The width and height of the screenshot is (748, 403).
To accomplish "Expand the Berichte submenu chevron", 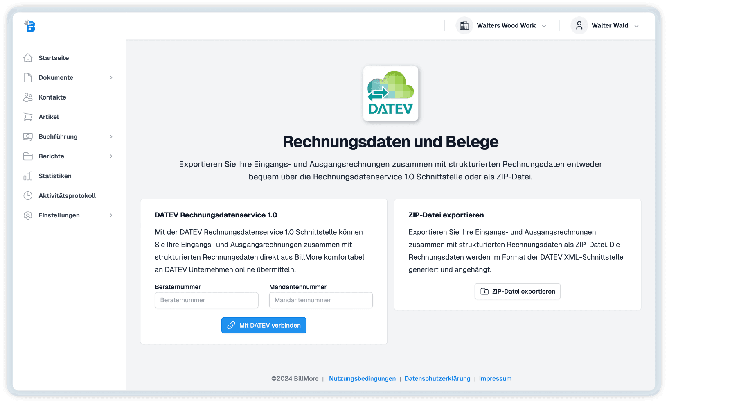I will click(x=111, y=156).
